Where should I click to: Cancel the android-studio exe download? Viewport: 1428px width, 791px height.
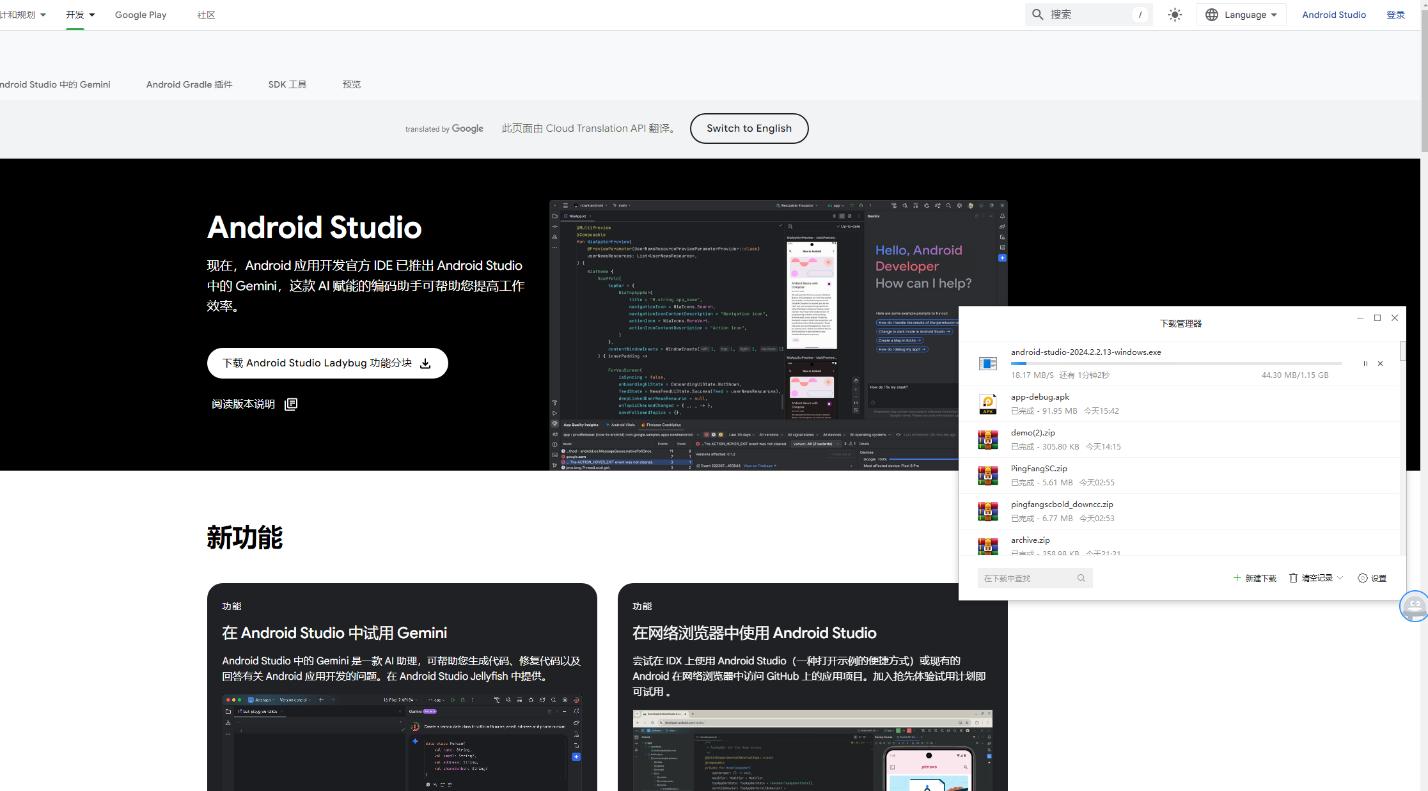pyautogui.click(x=1380, y=363)
